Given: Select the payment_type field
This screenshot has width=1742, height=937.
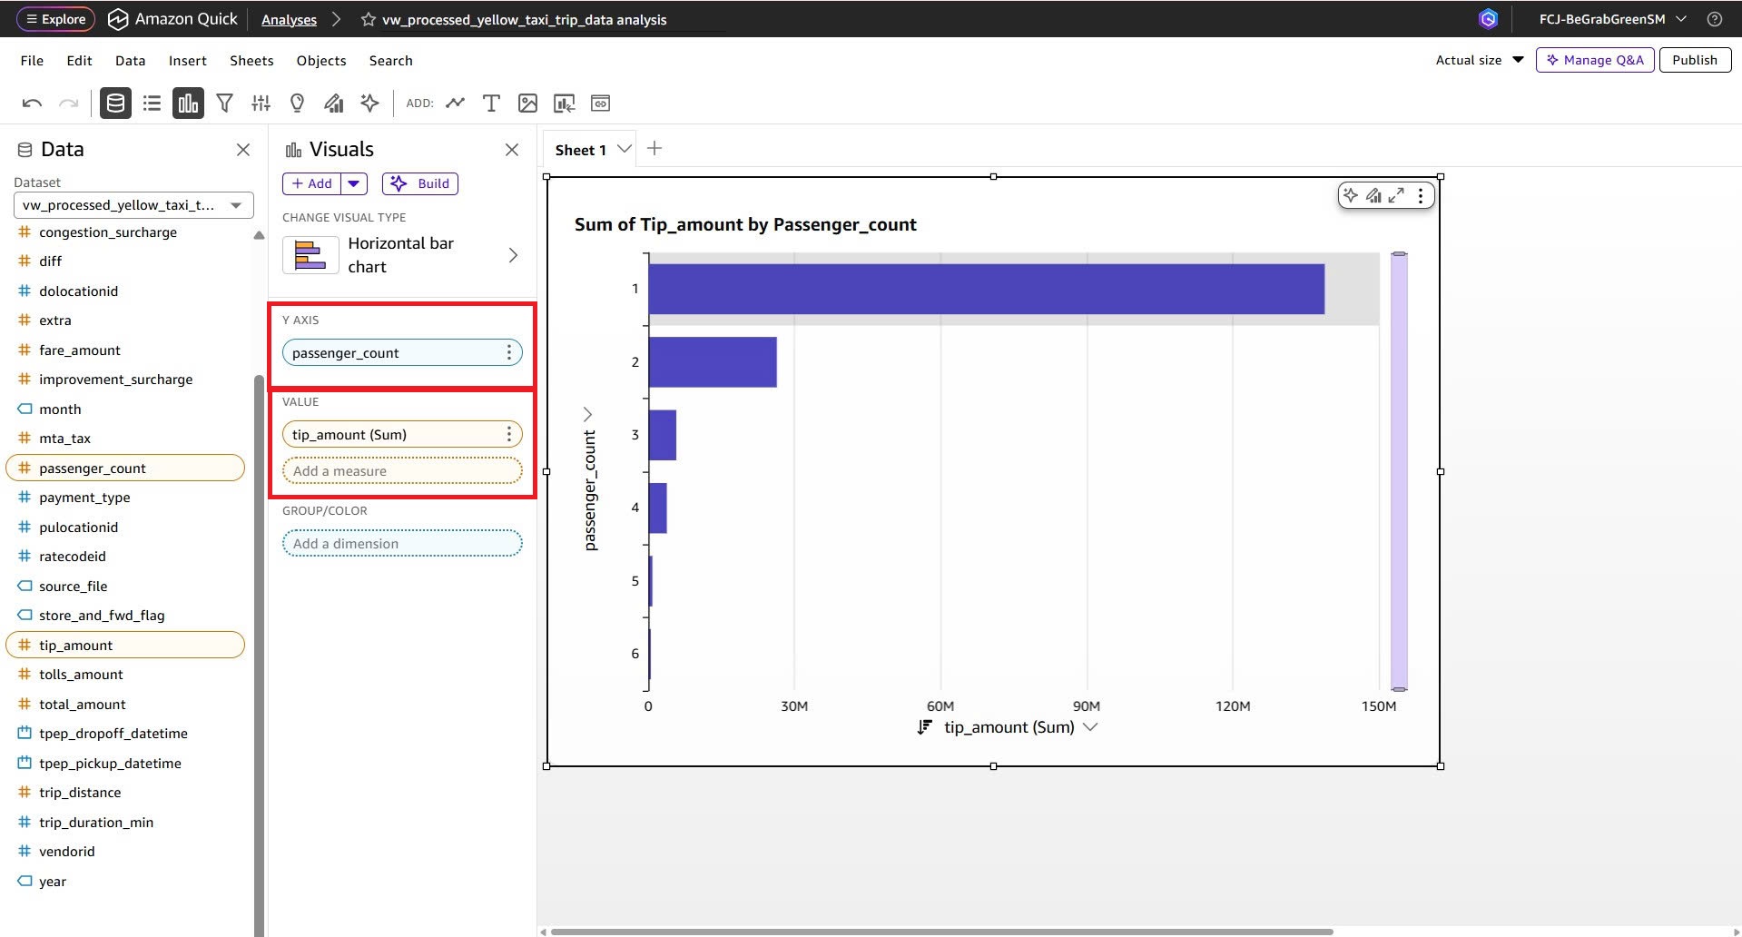Looking at the screenshot, I should 84,498.
